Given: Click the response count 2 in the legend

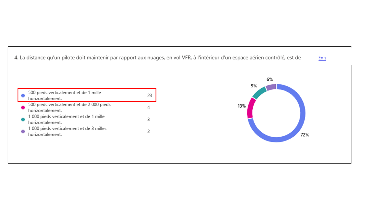Looking at the screenshot, I should (x=149, y=131).
